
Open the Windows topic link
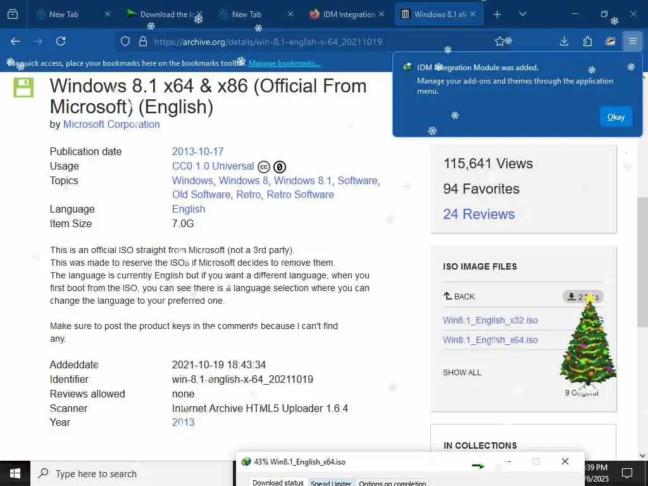point(192,180)
